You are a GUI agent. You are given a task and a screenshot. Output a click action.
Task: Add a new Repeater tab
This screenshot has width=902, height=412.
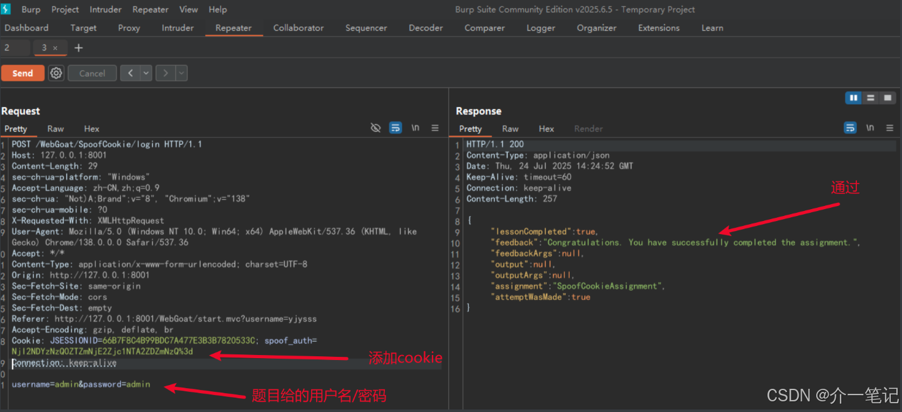78,48
